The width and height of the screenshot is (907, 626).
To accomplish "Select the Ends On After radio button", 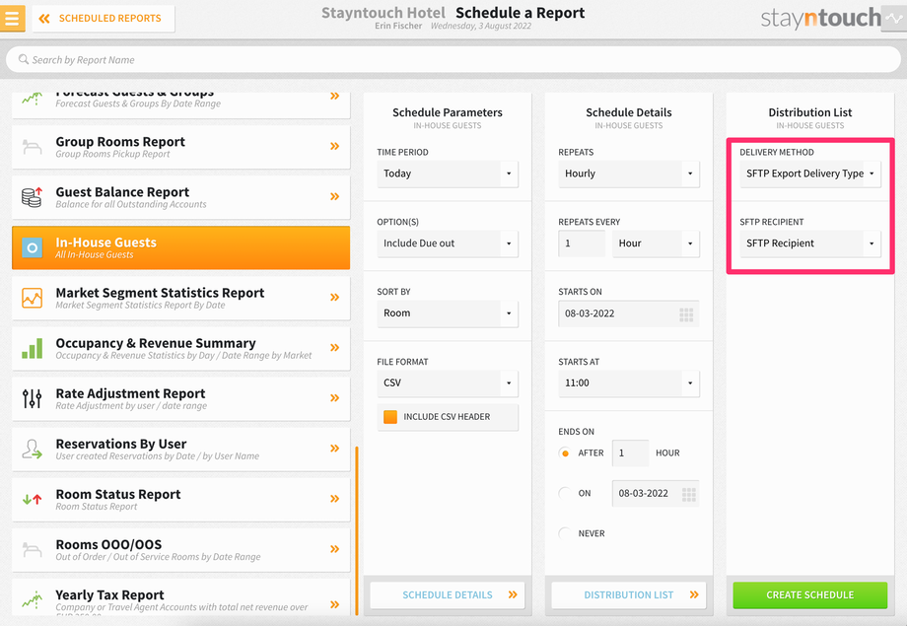I will [x=565, y=453].
